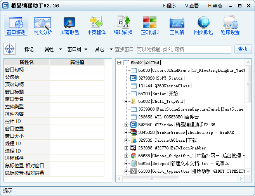Click the tree scroll-up arrow
Viewport: 255px width, 196px height.
tap(248, 62)
